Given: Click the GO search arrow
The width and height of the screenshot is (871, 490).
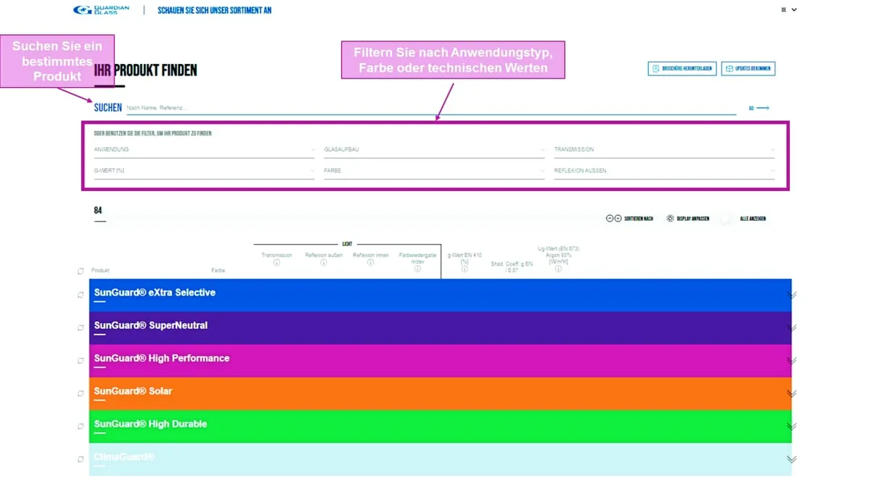Looking at the screenshot, I should pyautogui.click(x=759, y=108).
